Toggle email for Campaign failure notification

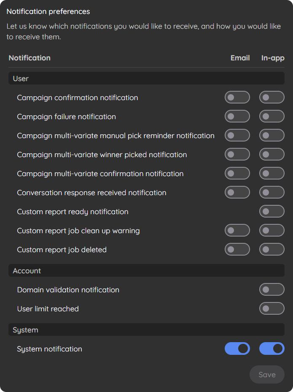coord(237,116)
